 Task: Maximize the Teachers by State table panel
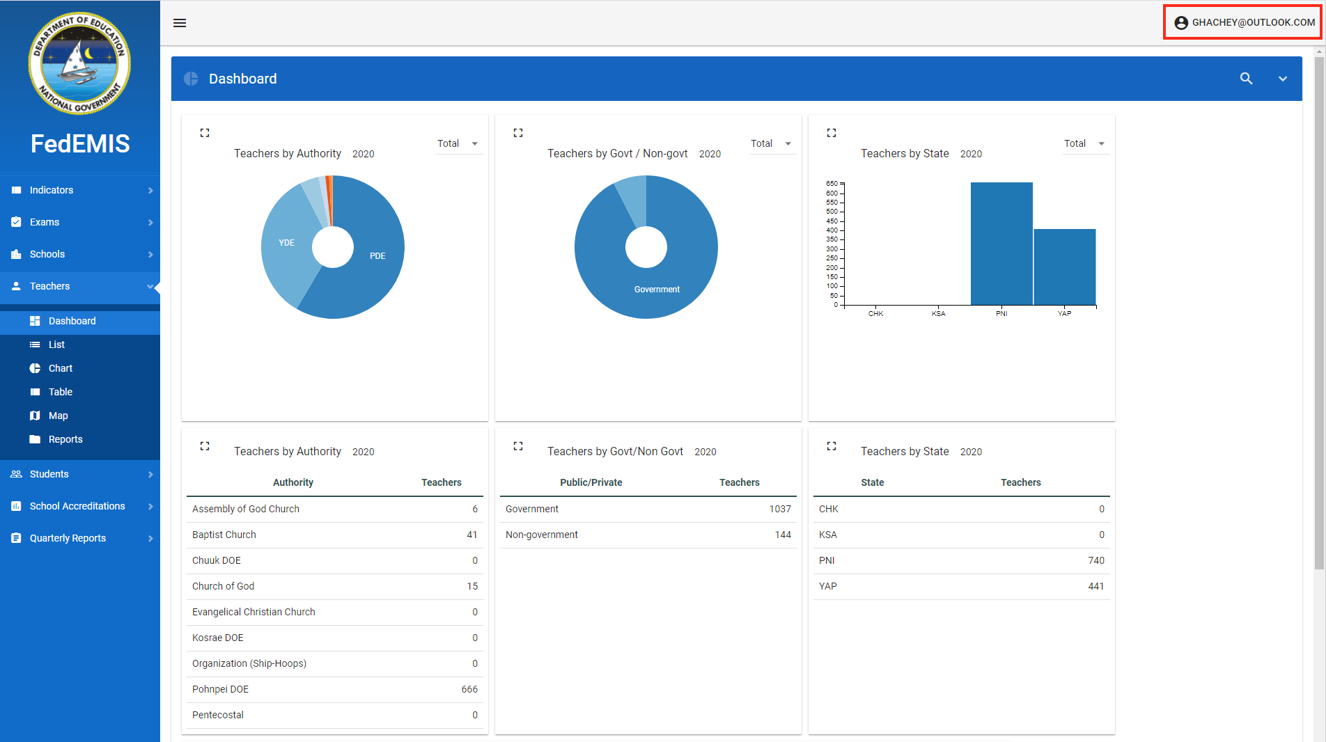pos(832,446)
